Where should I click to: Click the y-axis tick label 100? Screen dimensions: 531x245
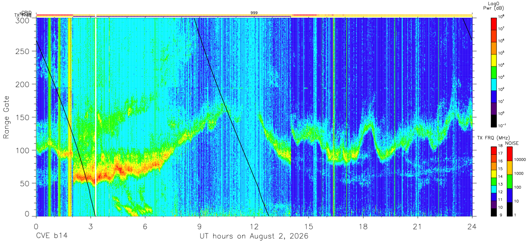(23, 150)
